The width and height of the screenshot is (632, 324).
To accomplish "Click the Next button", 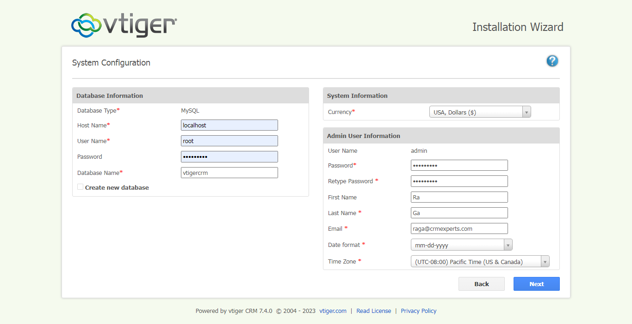I will click(536, 284).
